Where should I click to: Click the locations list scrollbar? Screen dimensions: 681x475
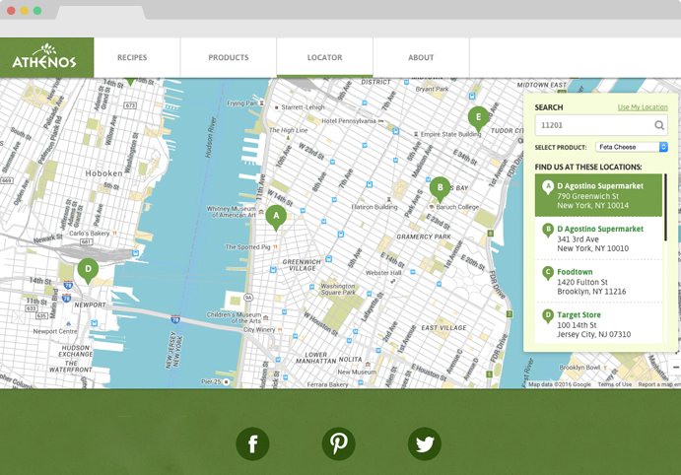pos(665,208)
